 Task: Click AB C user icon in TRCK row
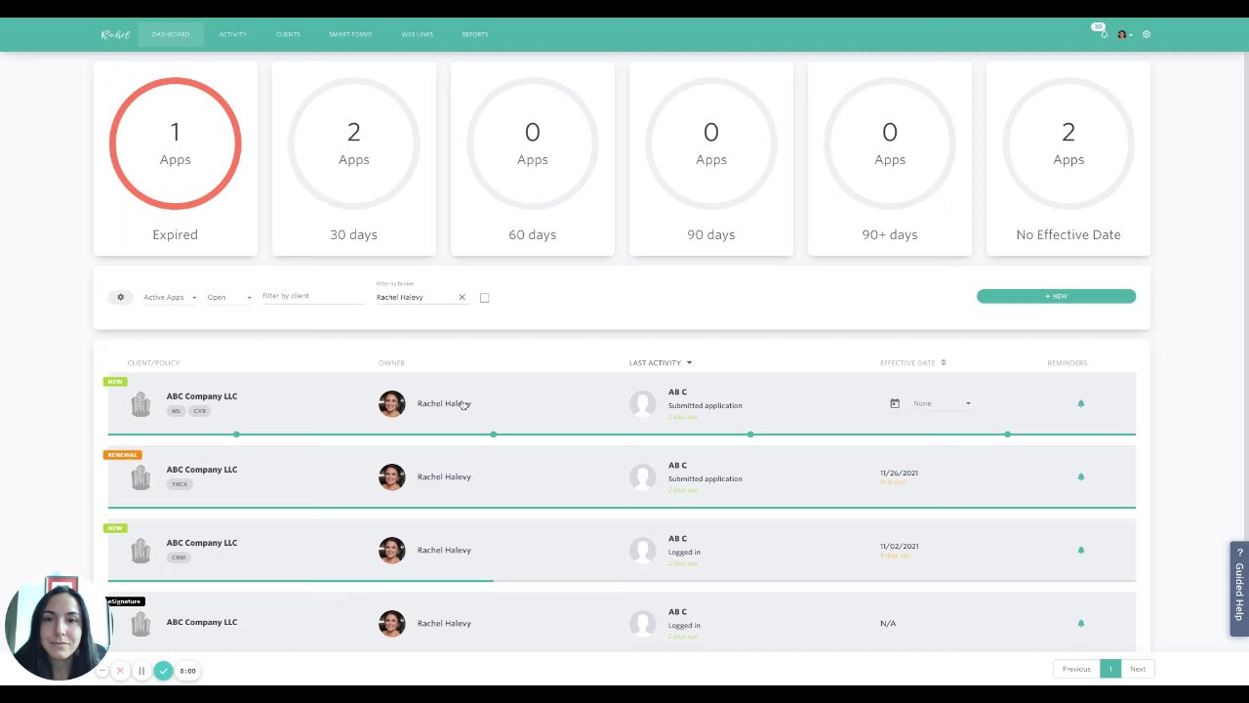[643, 476]
